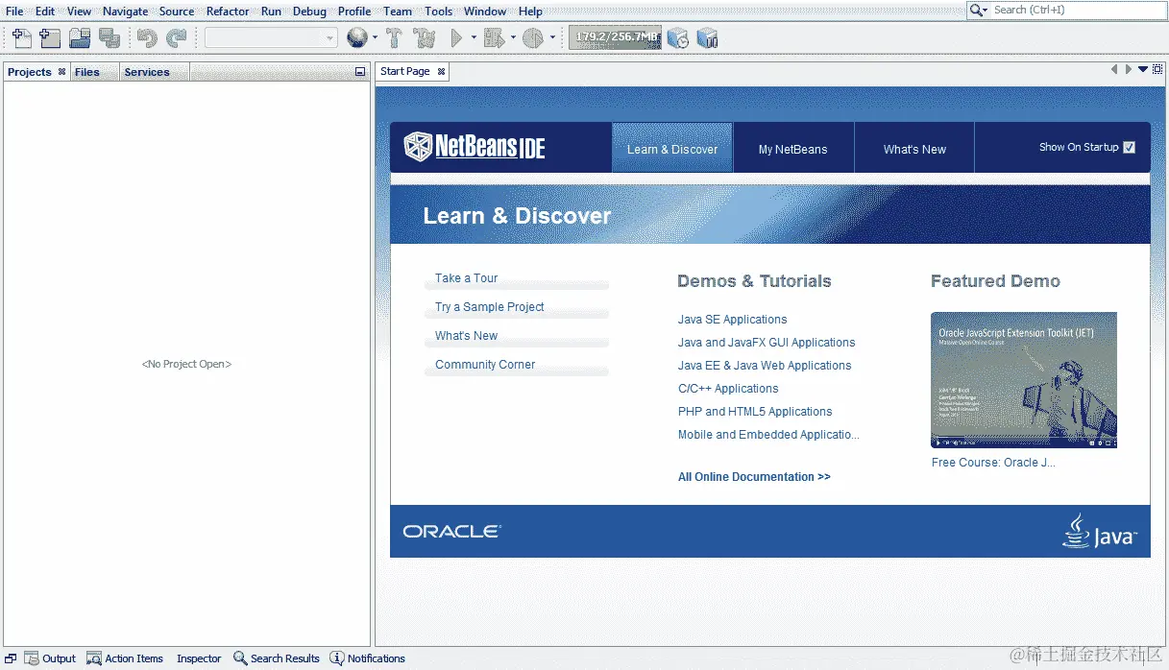Open the File menu
The height and width of the screenshot is (670, 1169).
click(14, 12)
